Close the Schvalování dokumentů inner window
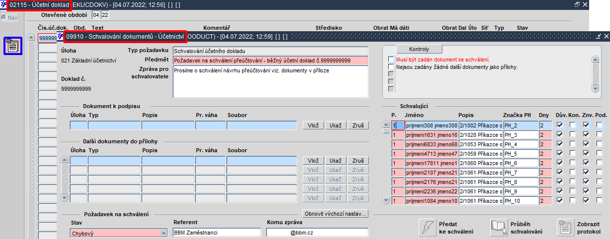 [x=606, y=36]
